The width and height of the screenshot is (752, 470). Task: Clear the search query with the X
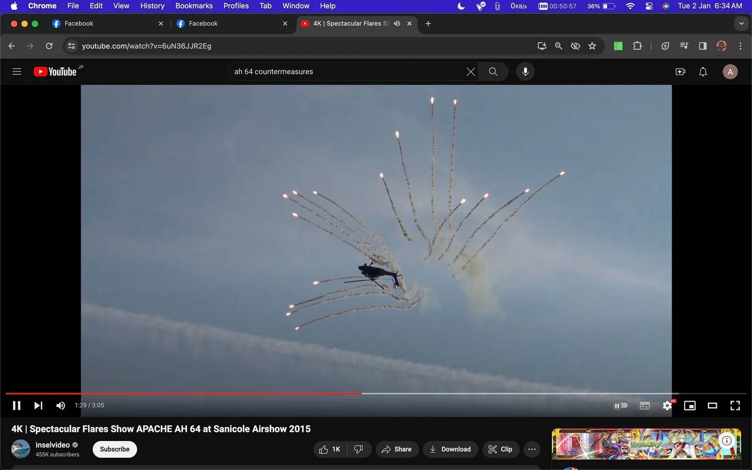470,71
